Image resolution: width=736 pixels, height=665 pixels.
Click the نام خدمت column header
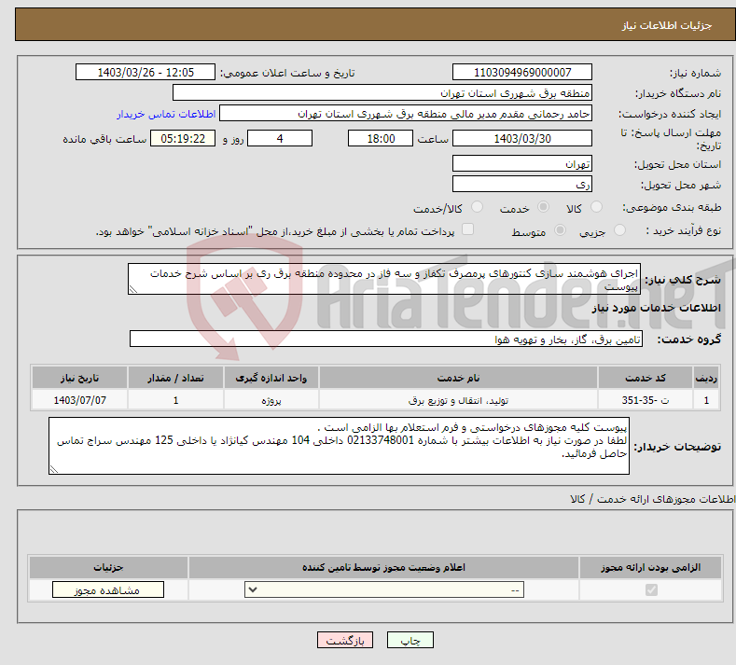point(458,378)
